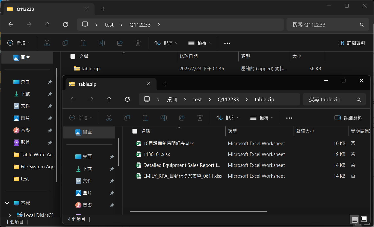Toggle select-all checkbox in table.zip file list
Image resolution: width=374 pixels, height=227 pixels.
(x=135, y=131)
